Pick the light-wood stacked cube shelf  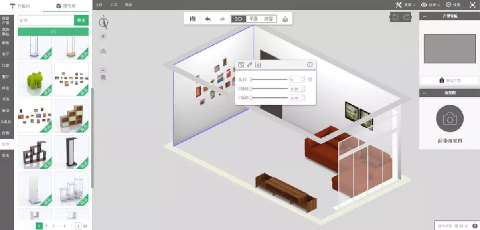71,116
